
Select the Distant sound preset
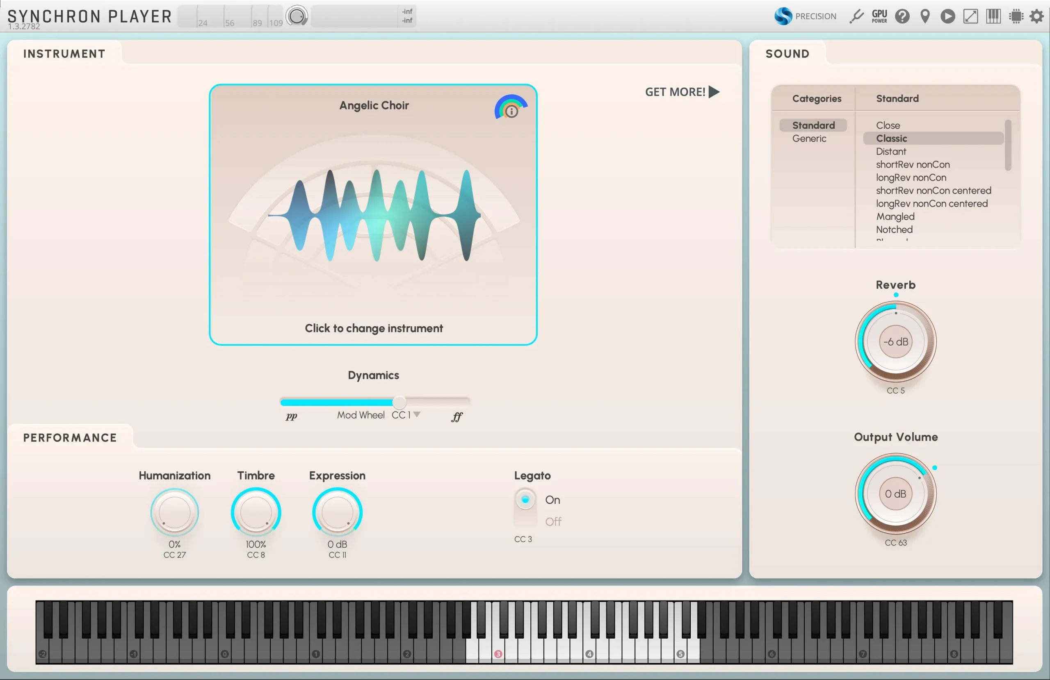click(891, 151)
